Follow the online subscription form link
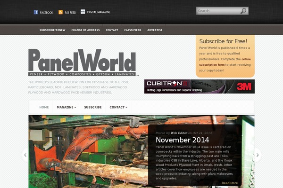Image resolution: width=283 pixels, height=188 pixels. [x=225, y=62]
